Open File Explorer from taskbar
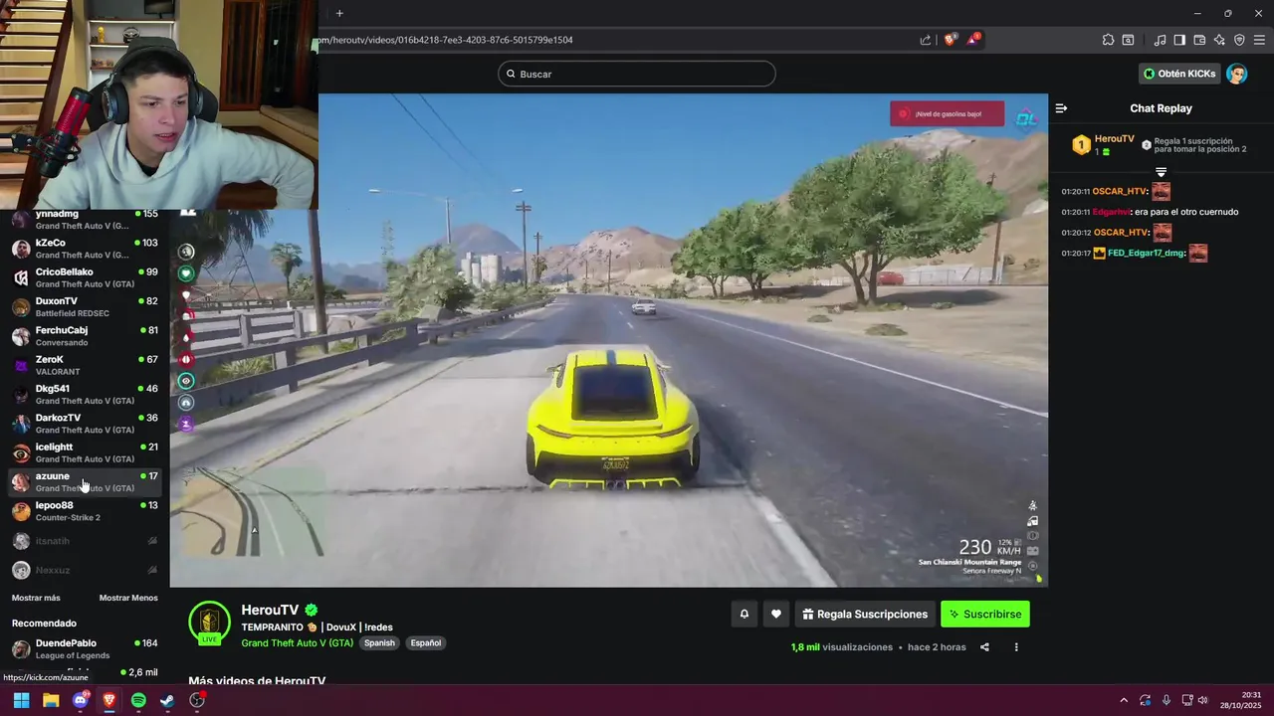 (51, 700)
